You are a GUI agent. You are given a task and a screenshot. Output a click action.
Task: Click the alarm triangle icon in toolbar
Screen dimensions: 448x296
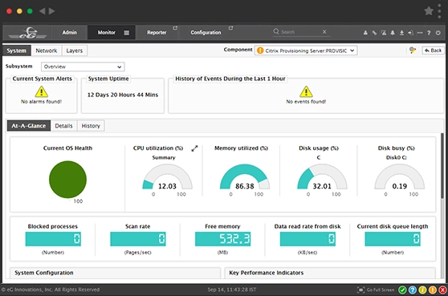[x=384, y=33]
